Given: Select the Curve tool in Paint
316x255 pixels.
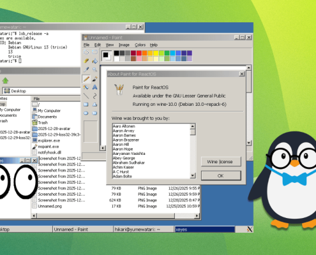Looking at the screenshot, I should 94,96.
